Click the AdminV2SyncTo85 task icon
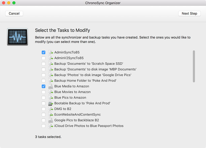This screenshot has width=206, height=148. pos(51,58)
